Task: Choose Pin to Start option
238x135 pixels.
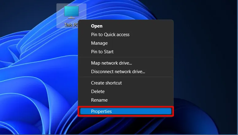Action: coord(126,52)
